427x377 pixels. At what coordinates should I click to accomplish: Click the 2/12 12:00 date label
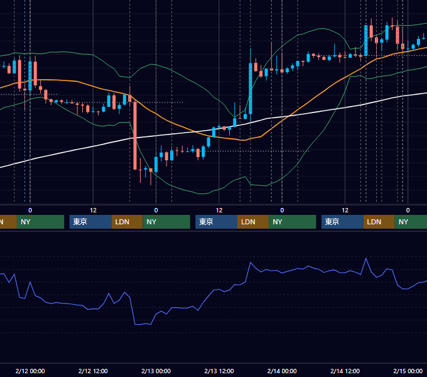[93, 371]
